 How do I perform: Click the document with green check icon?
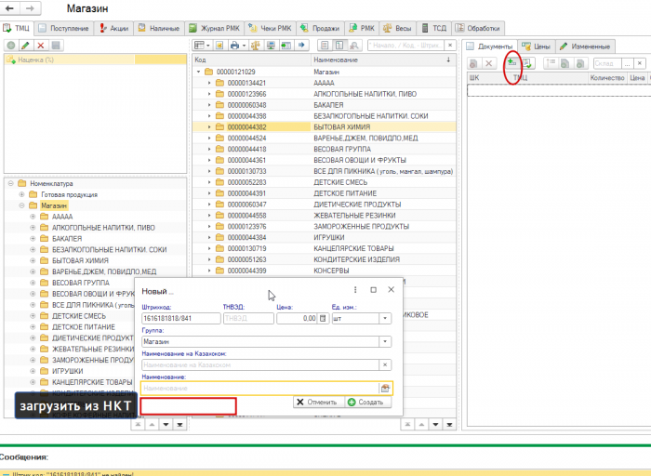527,63
